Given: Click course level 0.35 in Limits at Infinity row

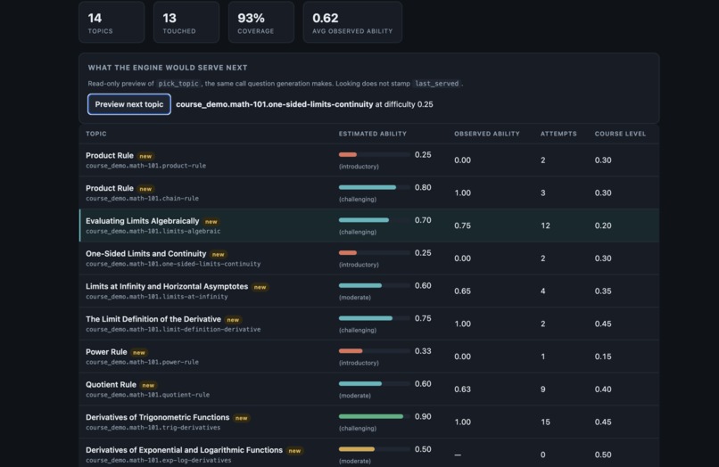Looking at the screenshot, I should tap(603, 291).
